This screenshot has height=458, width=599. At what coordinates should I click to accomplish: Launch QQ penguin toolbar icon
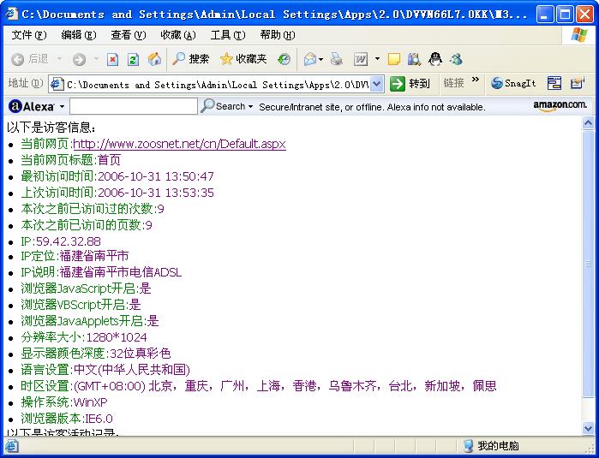pos(434,59)
